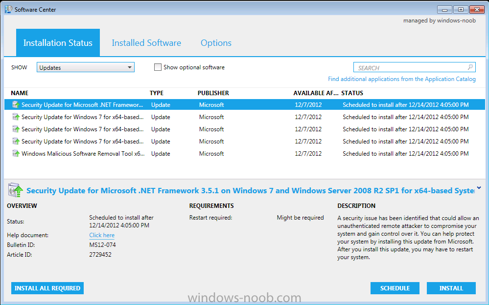
Task: Click the SCHEDULE button
Action: [x=395, y=288]
